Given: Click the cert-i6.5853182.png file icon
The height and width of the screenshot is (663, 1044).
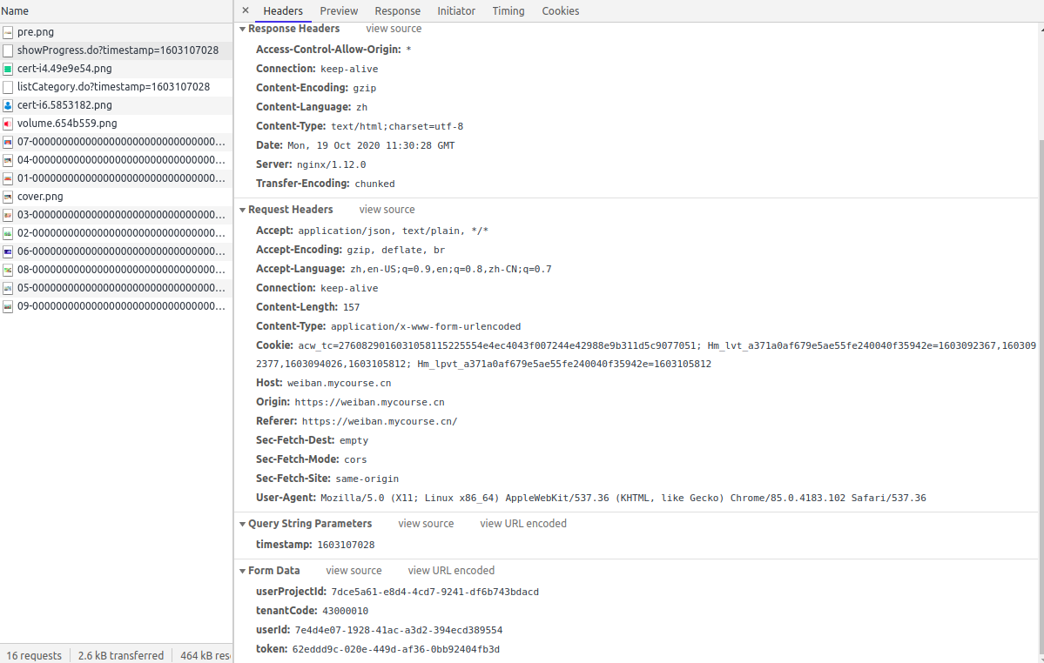Looking at the screenshot, I should point(8,104).
